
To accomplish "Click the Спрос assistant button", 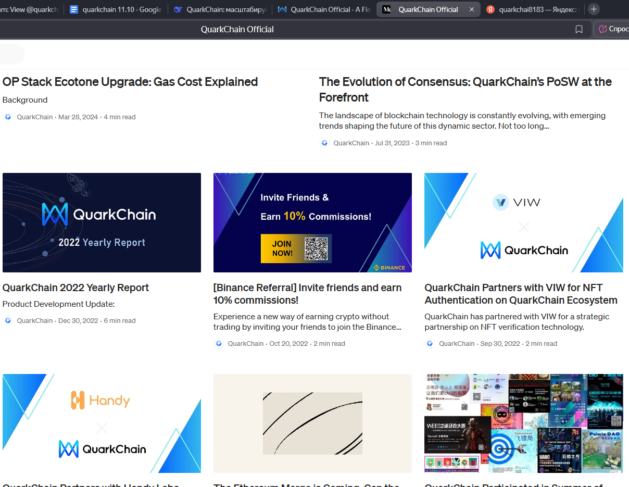I will (x=612, y=29).
